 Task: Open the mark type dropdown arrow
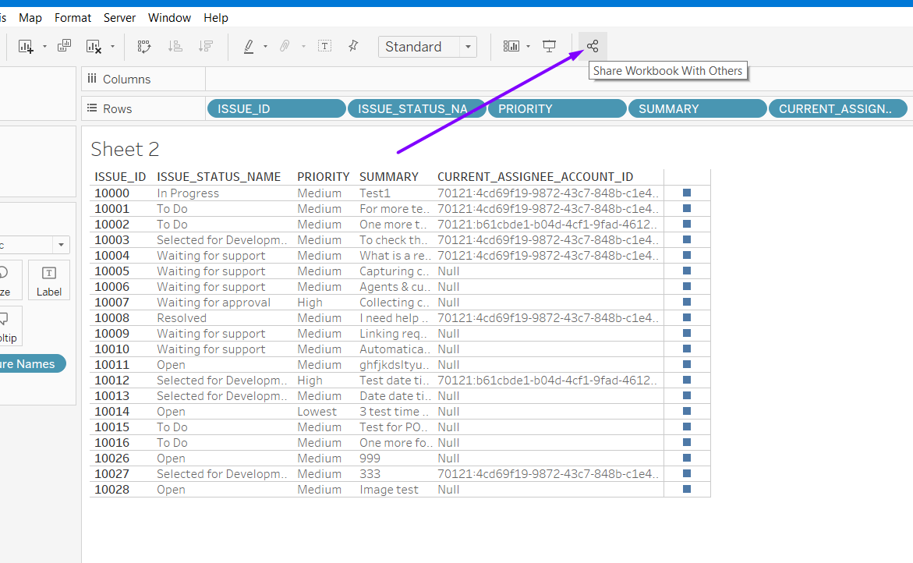pos(61,245)
